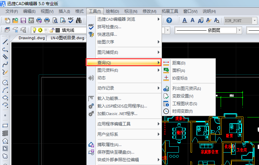Select the multiline double-line tool

(x=5, y=57)
